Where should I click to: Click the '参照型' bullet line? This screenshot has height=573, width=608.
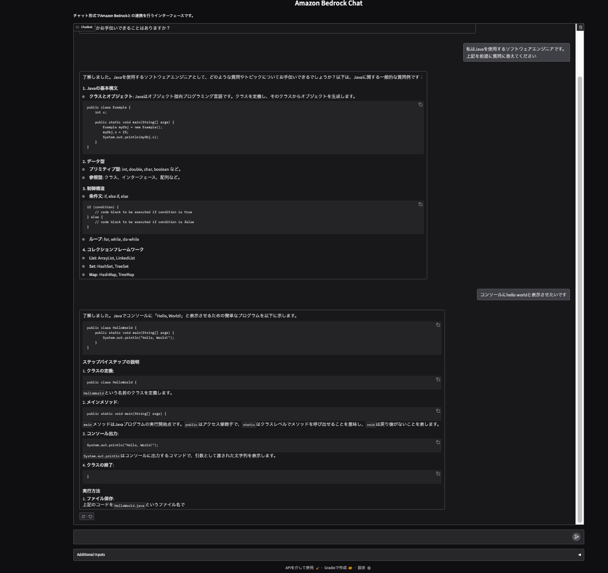coord(135,177)
